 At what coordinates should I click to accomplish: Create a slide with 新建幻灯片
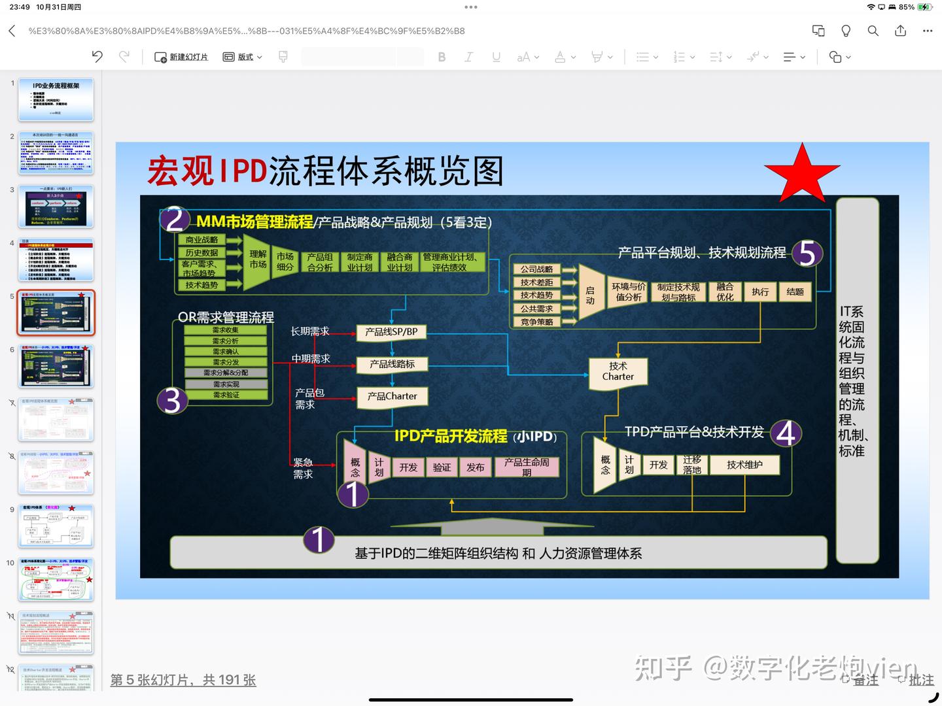point(181,57)
